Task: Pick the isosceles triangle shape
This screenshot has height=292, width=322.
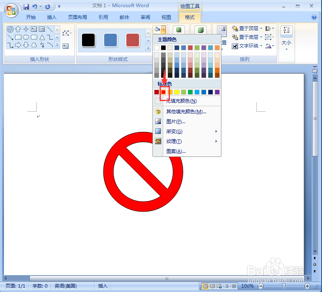Action: coord(42,37)
